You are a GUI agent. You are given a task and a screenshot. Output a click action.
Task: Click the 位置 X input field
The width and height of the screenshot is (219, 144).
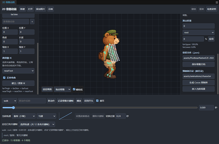pyautogui.click(x=10, y=32)
